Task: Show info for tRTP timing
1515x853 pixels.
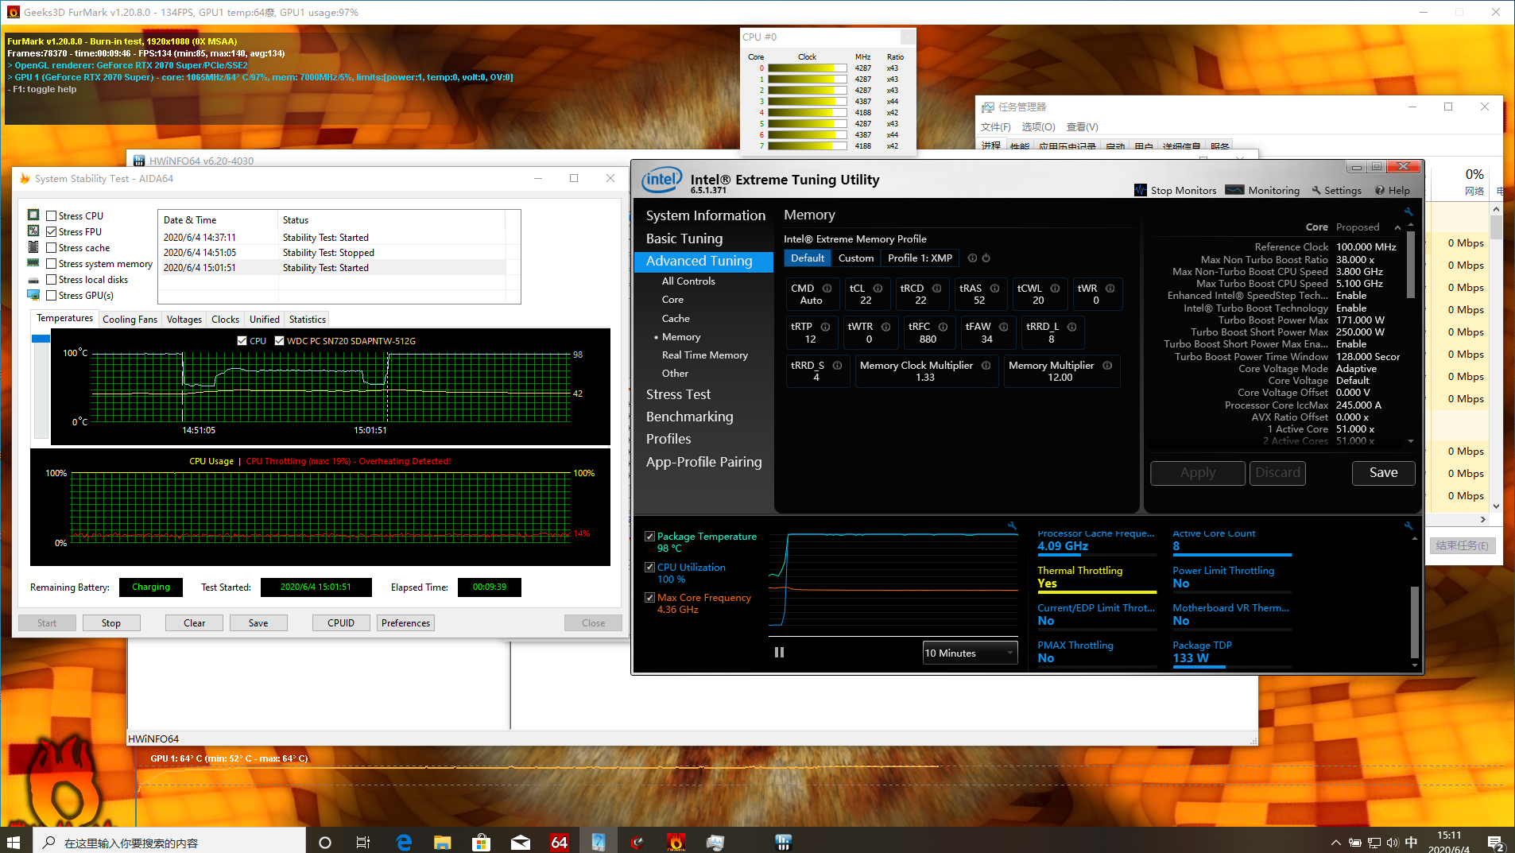Action: tap(825, 327)
